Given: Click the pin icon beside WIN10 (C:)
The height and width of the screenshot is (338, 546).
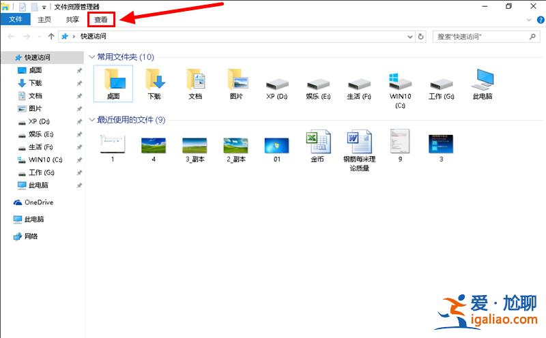Looking at the screenshot, I should 79,160.
